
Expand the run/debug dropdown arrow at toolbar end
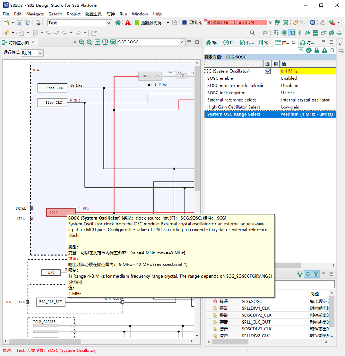pyautogui.click(x=339, y=22)
